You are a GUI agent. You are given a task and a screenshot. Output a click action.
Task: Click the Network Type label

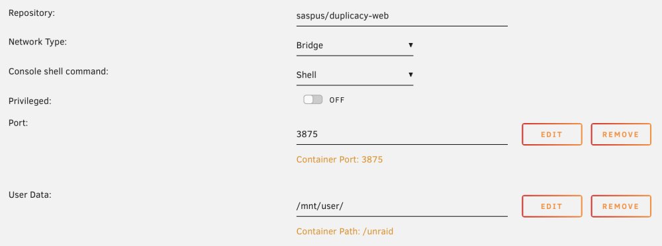[x=38, y=42]
